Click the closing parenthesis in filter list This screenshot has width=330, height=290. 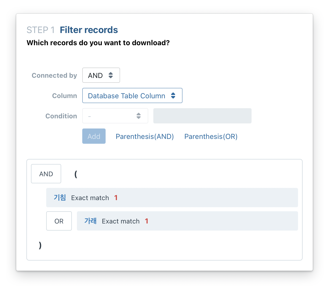tap(40, 245)
